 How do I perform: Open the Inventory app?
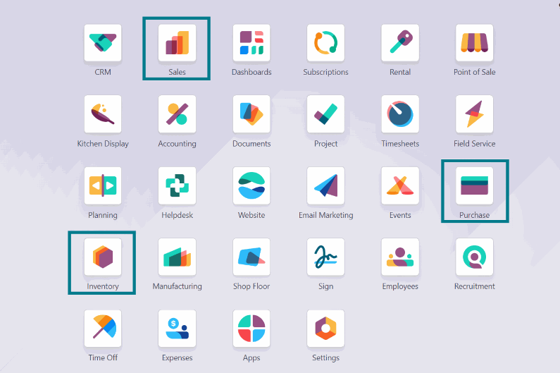coord(103,257)
